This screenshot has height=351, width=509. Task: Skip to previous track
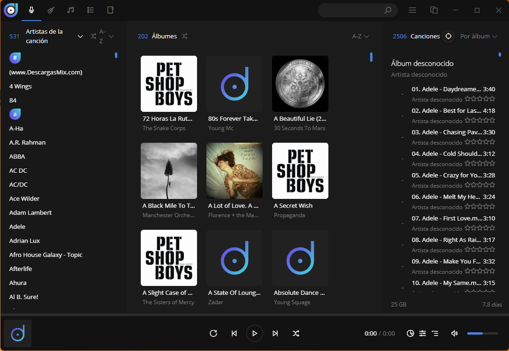coord(234,333)
